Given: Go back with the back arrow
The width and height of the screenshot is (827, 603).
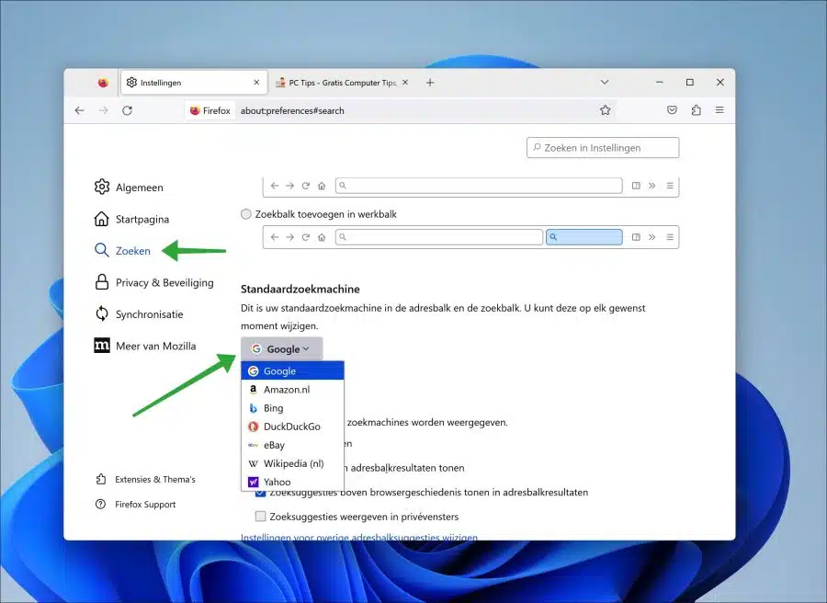Looking at the screenshot, I should coord(79,110).
